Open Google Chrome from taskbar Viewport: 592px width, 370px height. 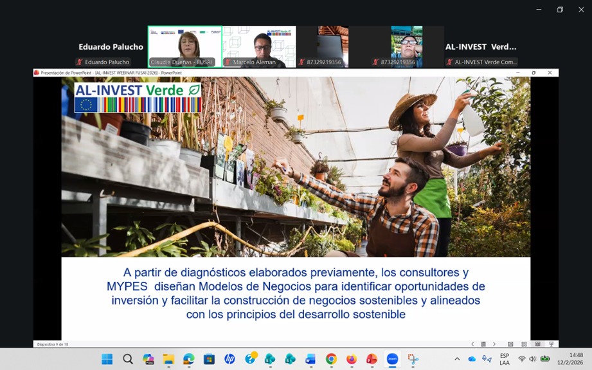coord(331,359)
